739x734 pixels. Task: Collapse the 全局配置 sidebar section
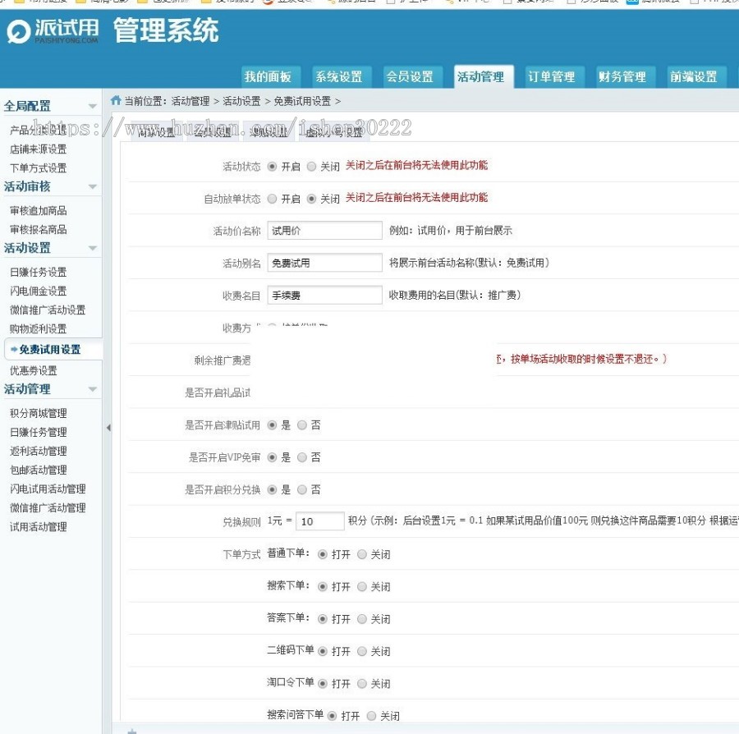[x=93, y=105]
